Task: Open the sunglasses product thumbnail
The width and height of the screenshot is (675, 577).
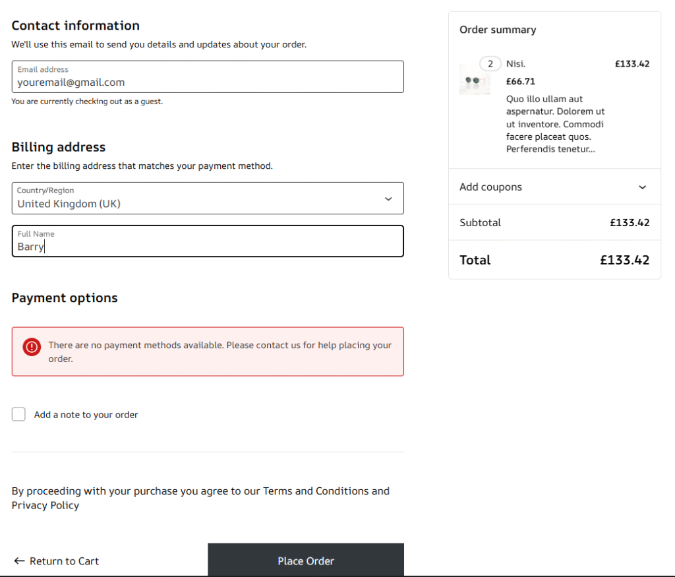Action: tap(475, 80)
